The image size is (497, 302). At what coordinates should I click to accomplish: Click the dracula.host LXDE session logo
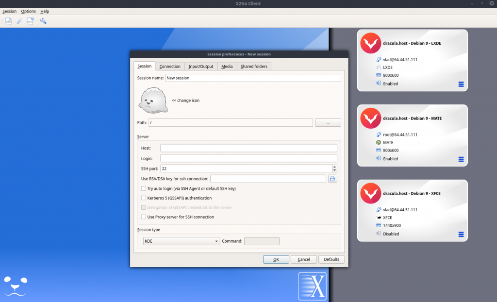tap(370, 44)
